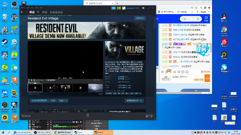Click the Follow button
This screenshot has height=135, width=241.
tap(53, 100)
